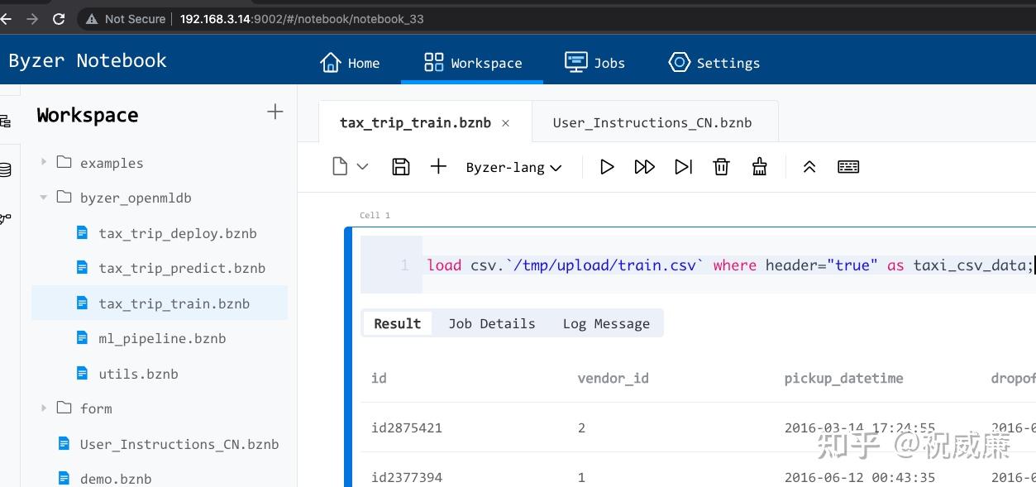Open keyboard shortcuts with the keyboard icon
The width and height of the screenshot is (1036, 487).
848,167
